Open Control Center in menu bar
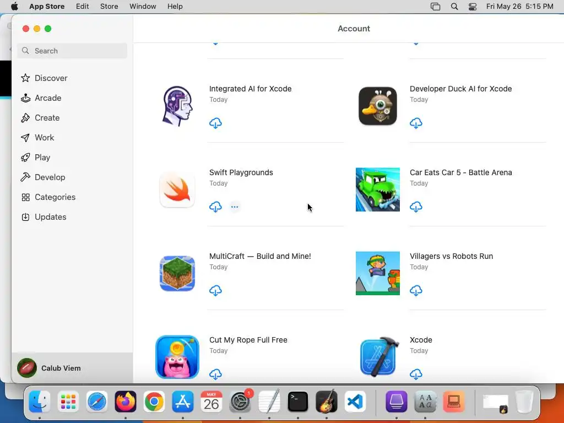The image size is (564, 423). 472,7
